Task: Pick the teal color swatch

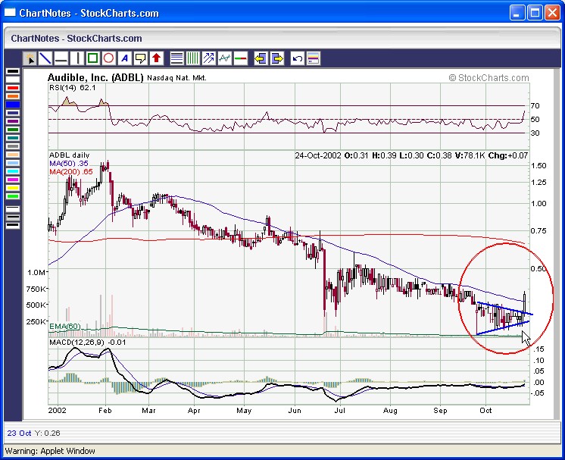Action: coord(13,138)
